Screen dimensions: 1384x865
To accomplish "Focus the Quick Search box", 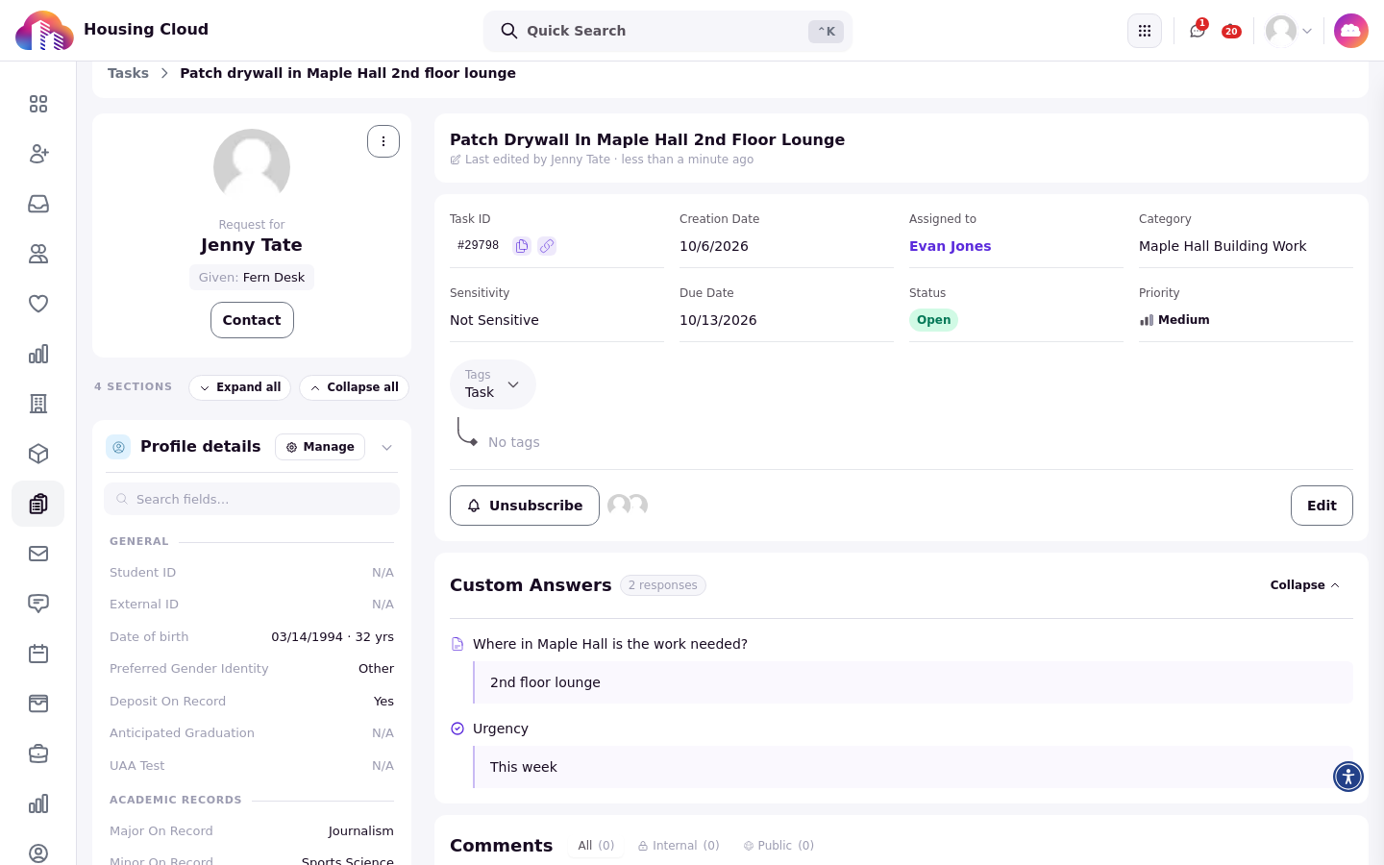I will pyautogui.click(x=668, y=31).
